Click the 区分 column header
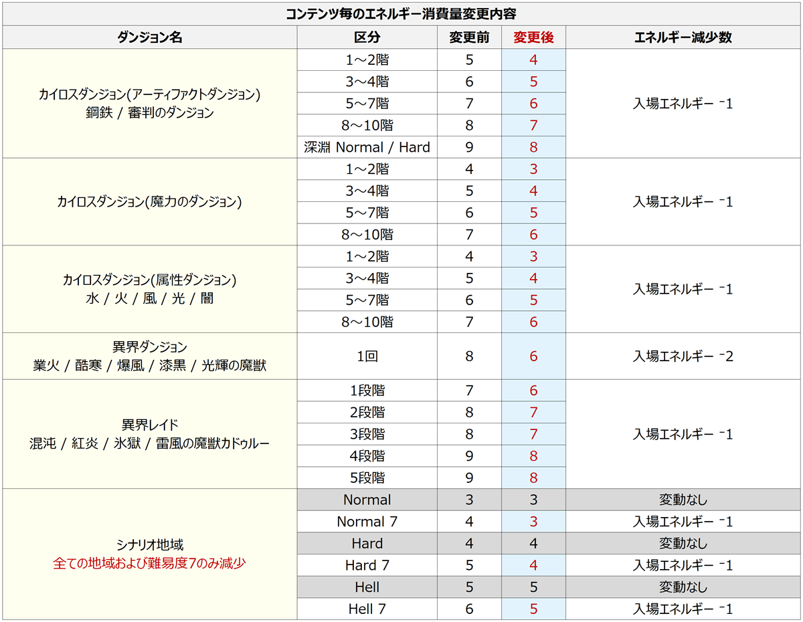The image size is (803, 622). 367,37
